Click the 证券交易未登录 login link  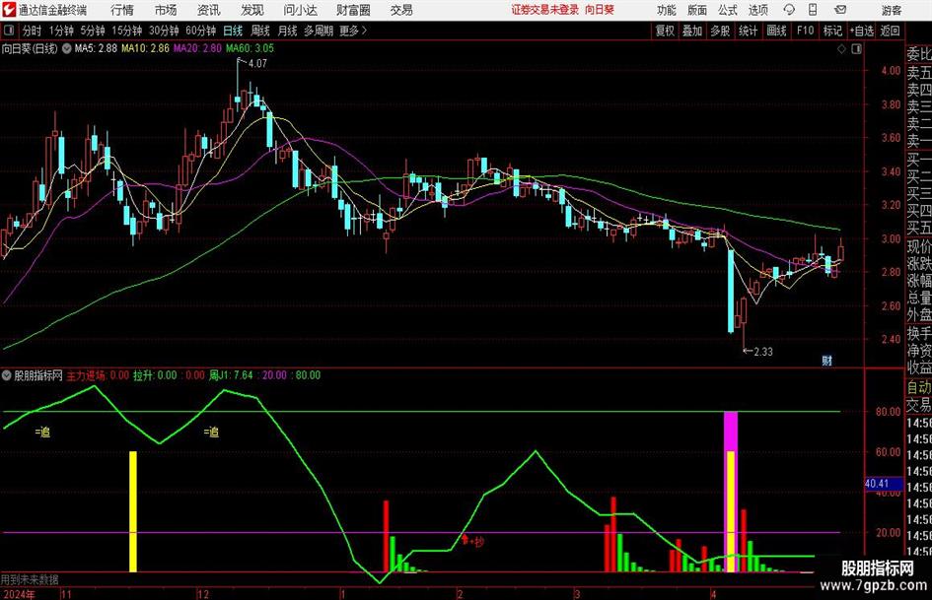[x=544, y=10]
